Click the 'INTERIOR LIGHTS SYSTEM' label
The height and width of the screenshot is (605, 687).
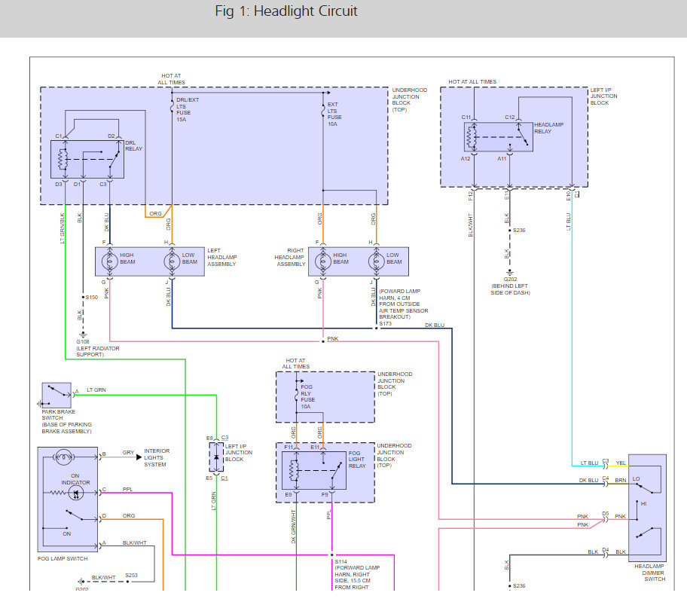pyautogui.click(x=157, y=457)
